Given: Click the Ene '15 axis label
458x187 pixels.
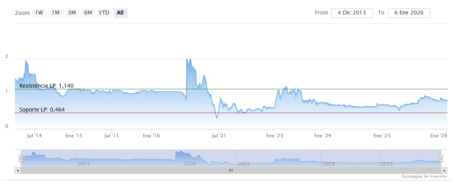Looking at the screenshot, I should [x=74, y=136].
